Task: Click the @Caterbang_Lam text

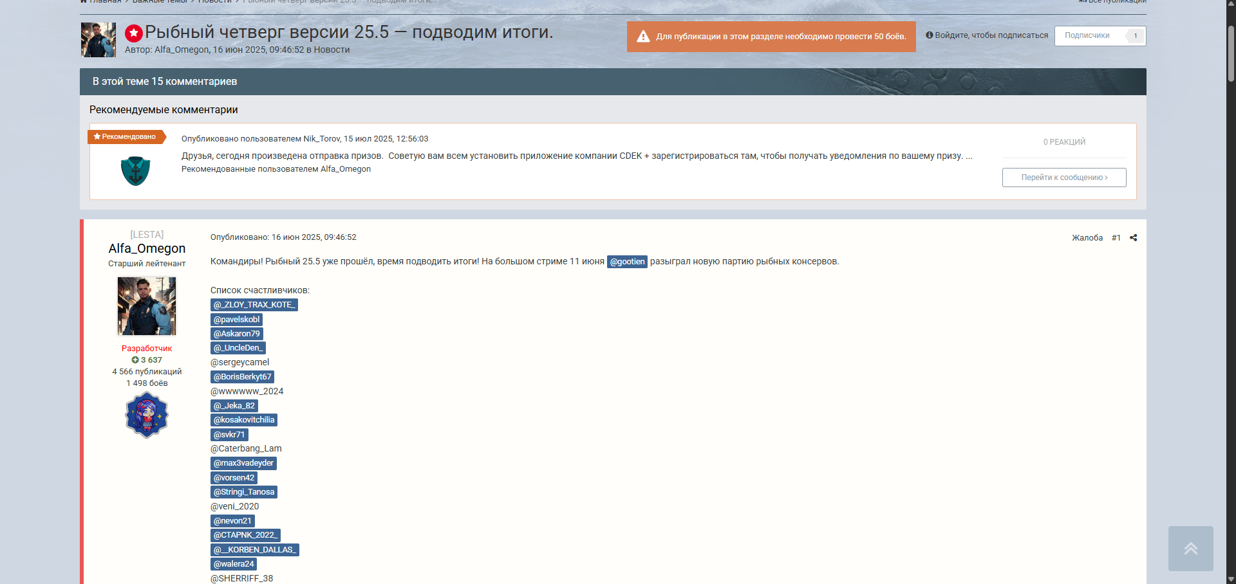Action: [246, 449]
